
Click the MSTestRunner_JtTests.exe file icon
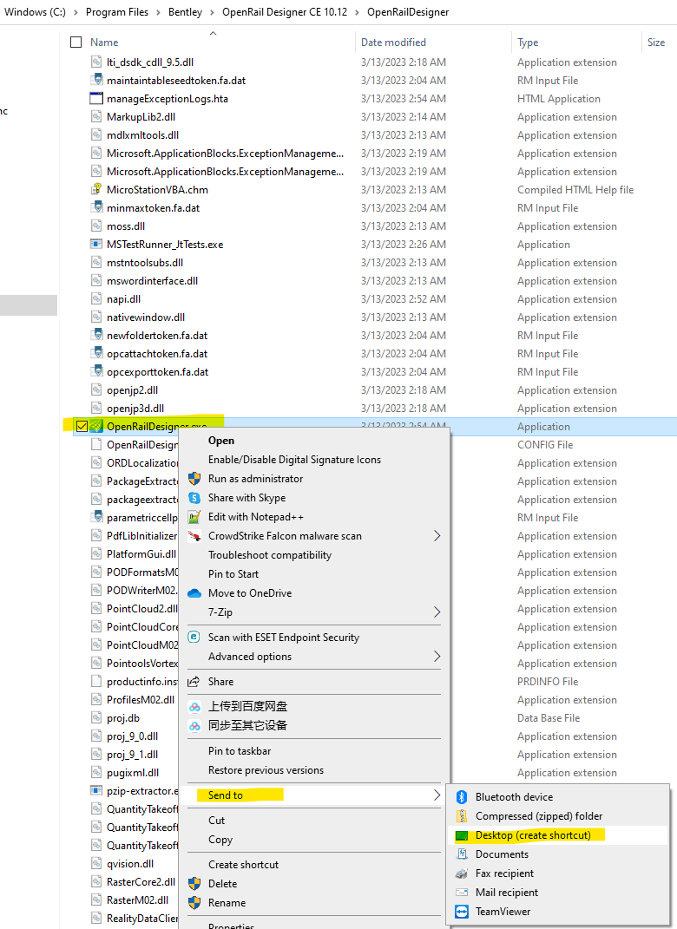[96, 244]
